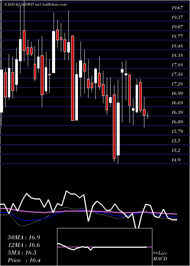
Task: Select the 19.67 price axis label
Action: [177, 8]
